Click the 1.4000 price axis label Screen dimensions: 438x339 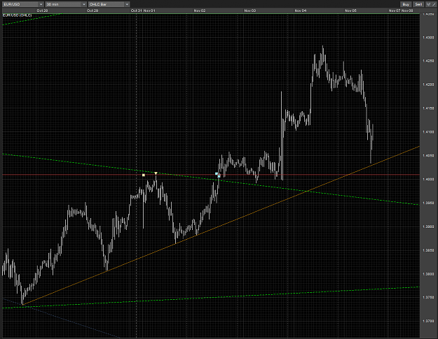(x=428, y=180)
